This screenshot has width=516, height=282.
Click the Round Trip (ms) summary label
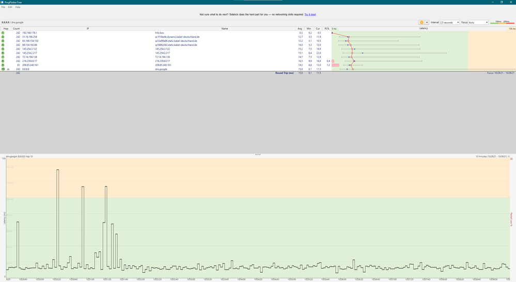pyautogui.click(x=284, y=73)
